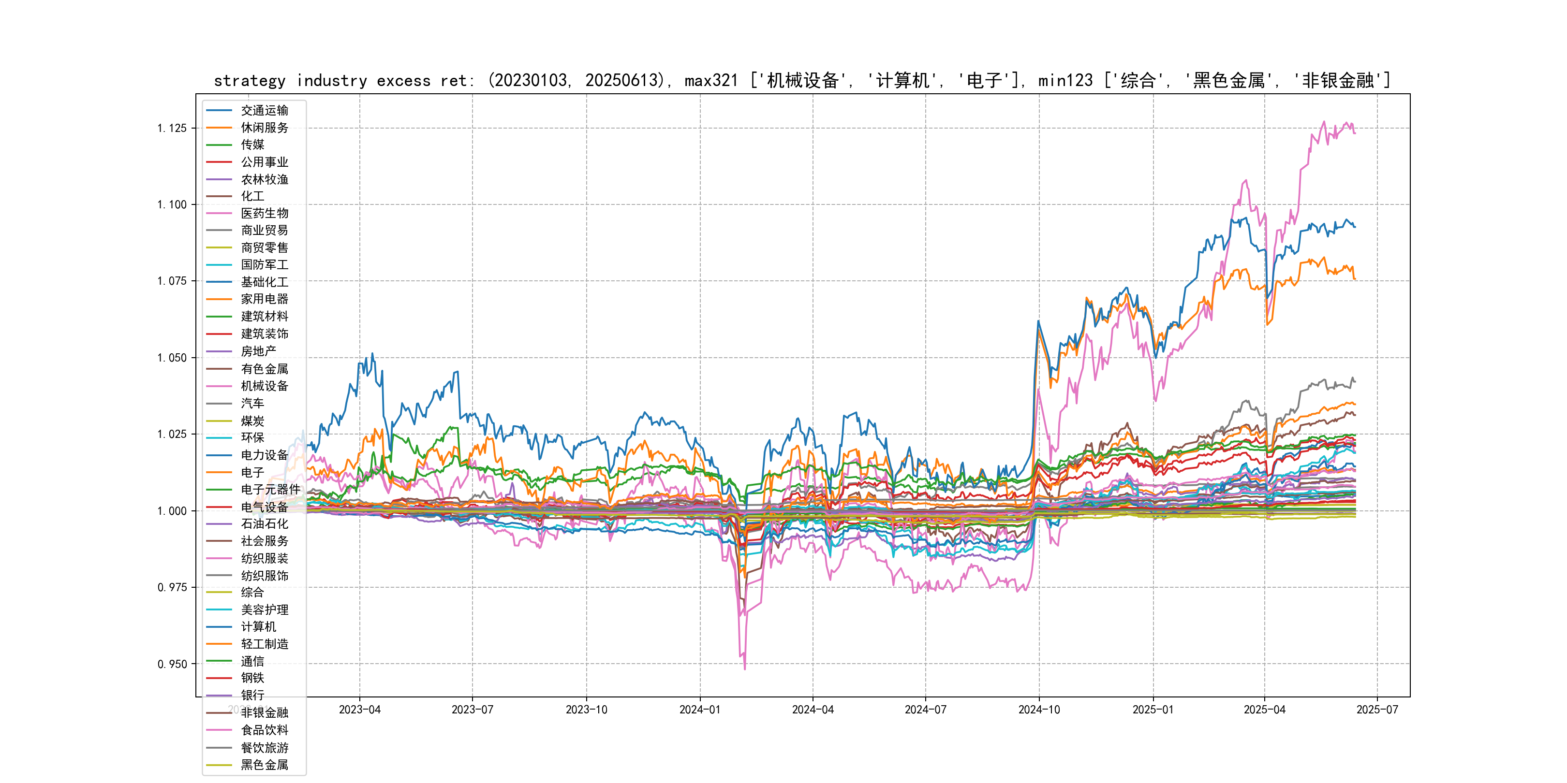1567x783 pixels.
Task: Click the 国防军工 legend entry
Action: [x=264, y=264]
